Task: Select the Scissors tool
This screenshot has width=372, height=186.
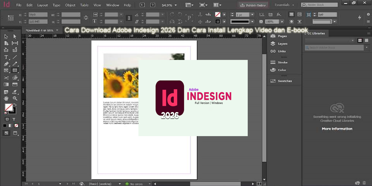Action: point(6,78)
